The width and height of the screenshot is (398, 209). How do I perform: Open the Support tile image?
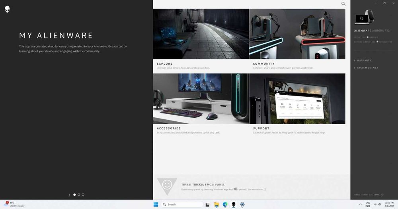[297, 99]
